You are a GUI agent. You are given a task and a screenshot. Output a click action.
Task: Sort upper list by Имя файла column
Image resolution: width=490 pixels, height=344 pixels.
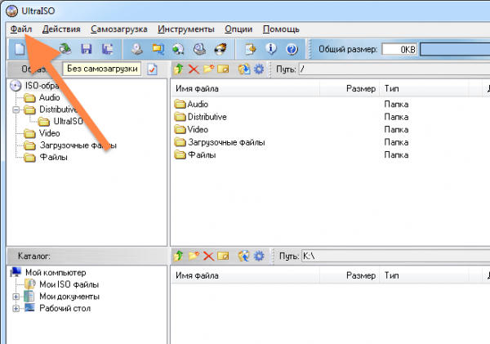245,89
